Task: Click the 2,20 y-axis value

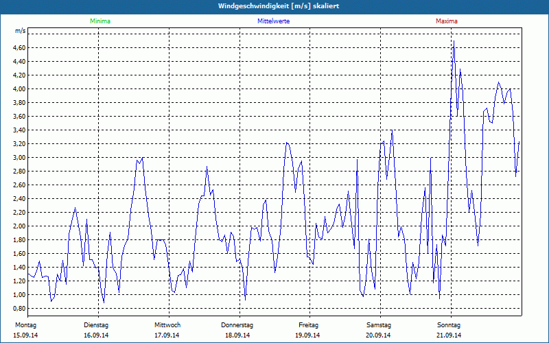Action: pyautogui.click(x=20, y=213)
